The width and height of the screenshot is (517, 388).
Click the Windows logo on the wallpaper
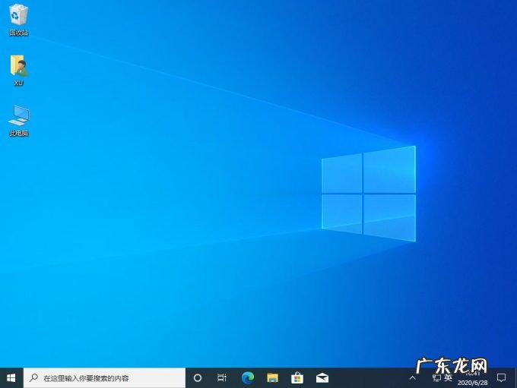[369, 194]
